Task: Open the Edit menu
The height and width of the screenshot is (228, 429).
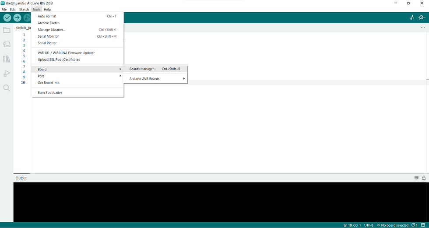Action: 13,10
